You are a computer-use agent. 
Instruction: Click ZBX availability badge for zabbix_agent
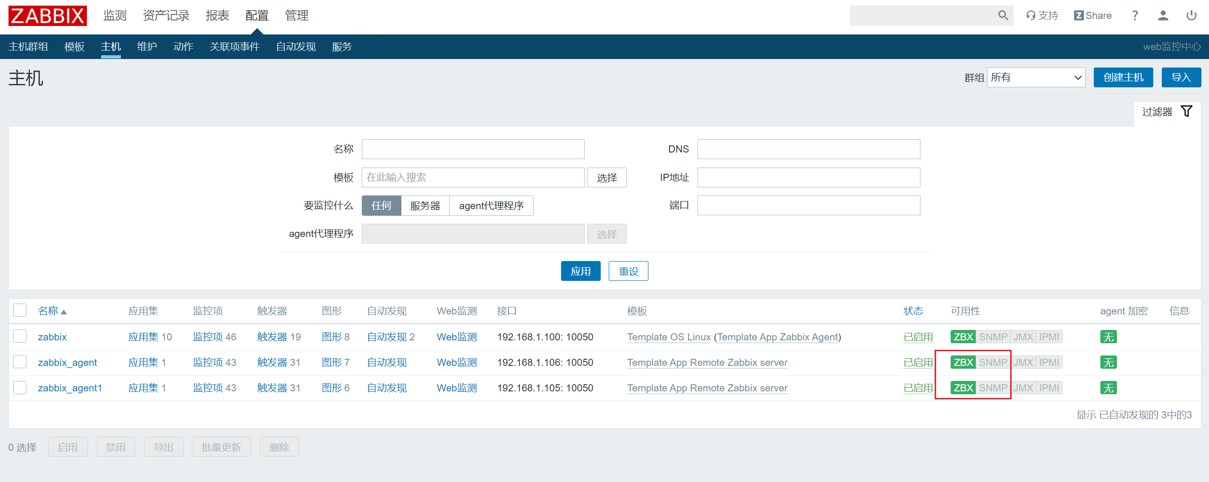click(963, 363)
